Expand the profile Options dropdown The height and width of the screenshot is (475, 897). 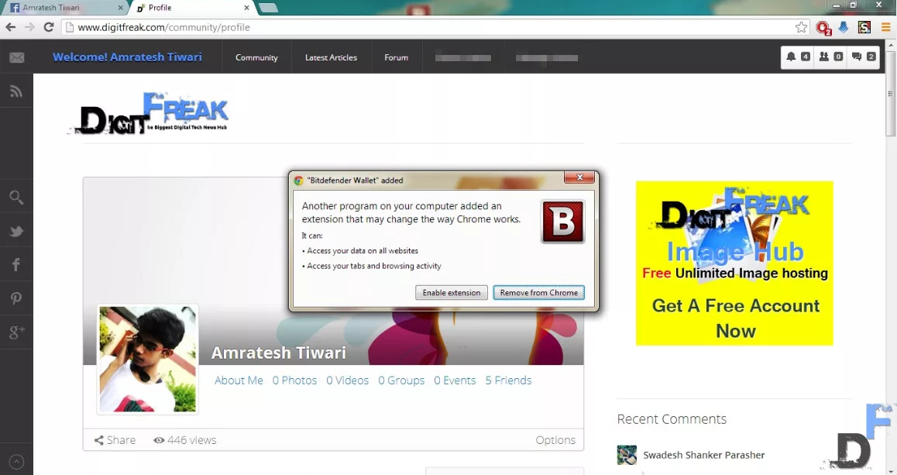pyautogui.click(x=555, y=440)
